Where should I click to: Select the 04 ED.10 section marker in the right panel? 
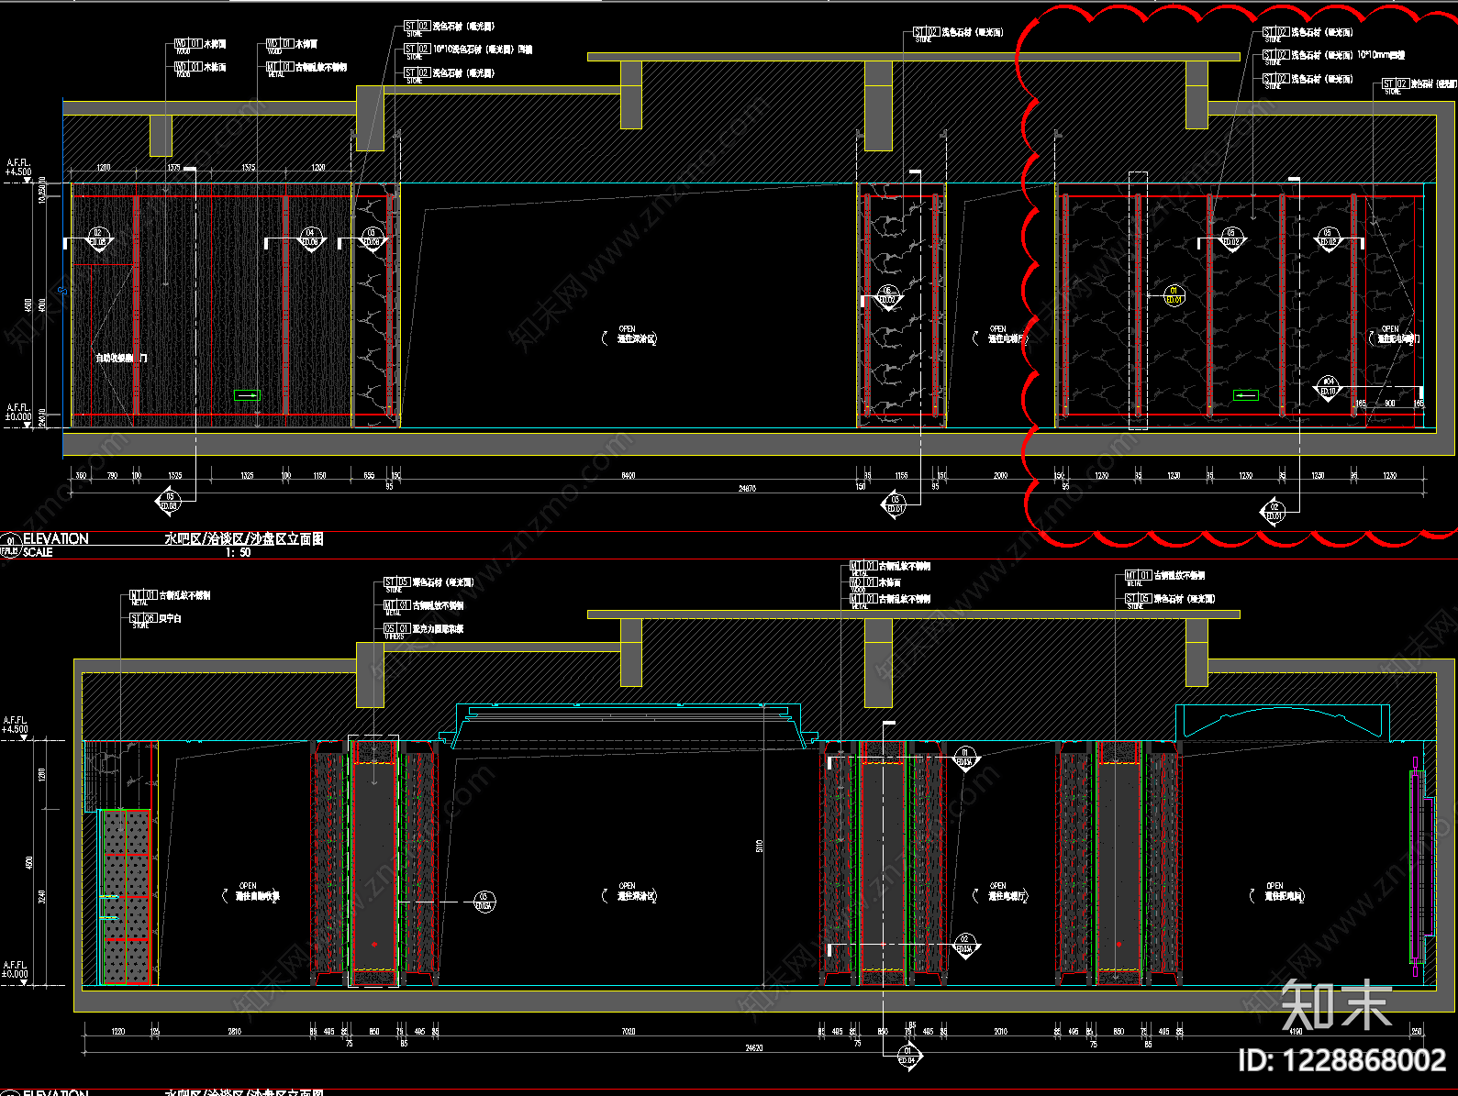[x=1328, y=387]
